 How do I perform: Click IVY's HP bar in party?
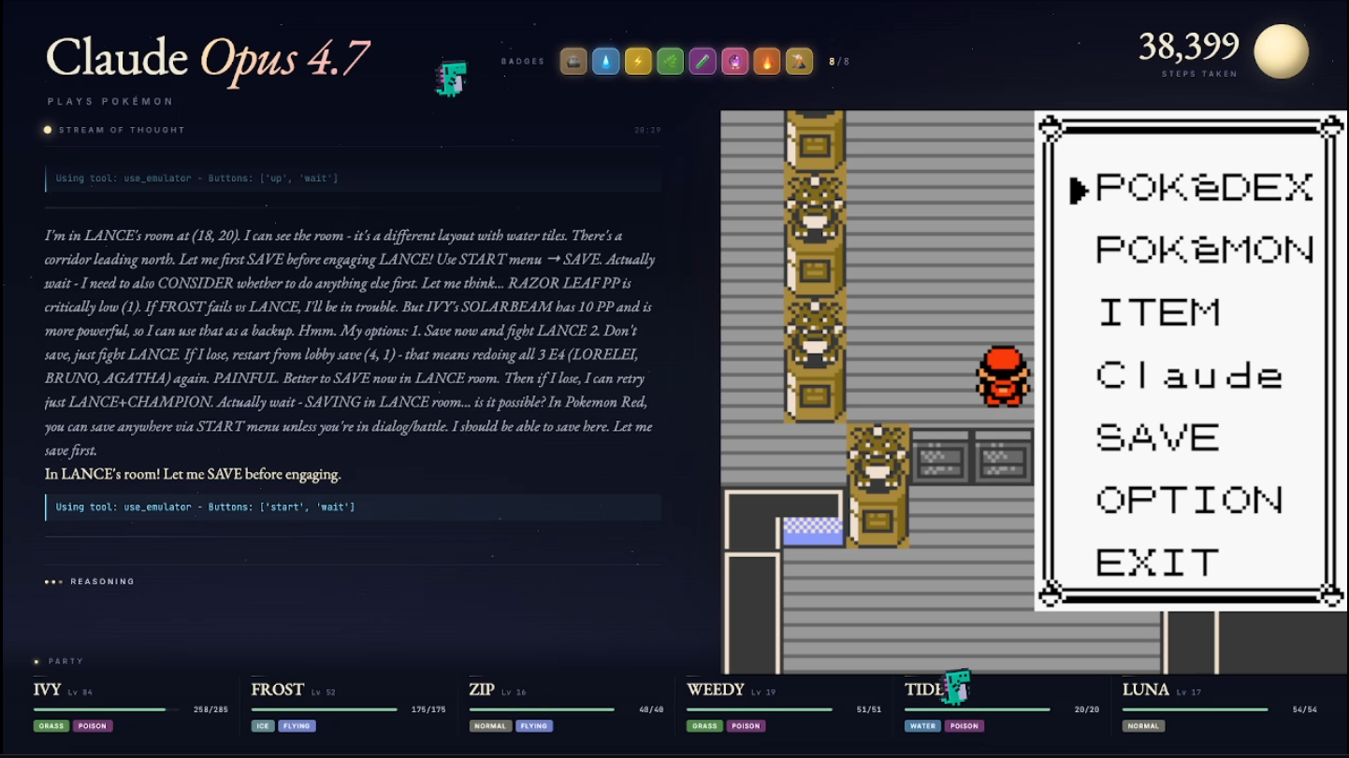106,709
